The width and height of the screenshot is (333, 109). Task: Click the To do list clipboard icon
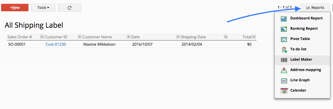coord(284,49)
